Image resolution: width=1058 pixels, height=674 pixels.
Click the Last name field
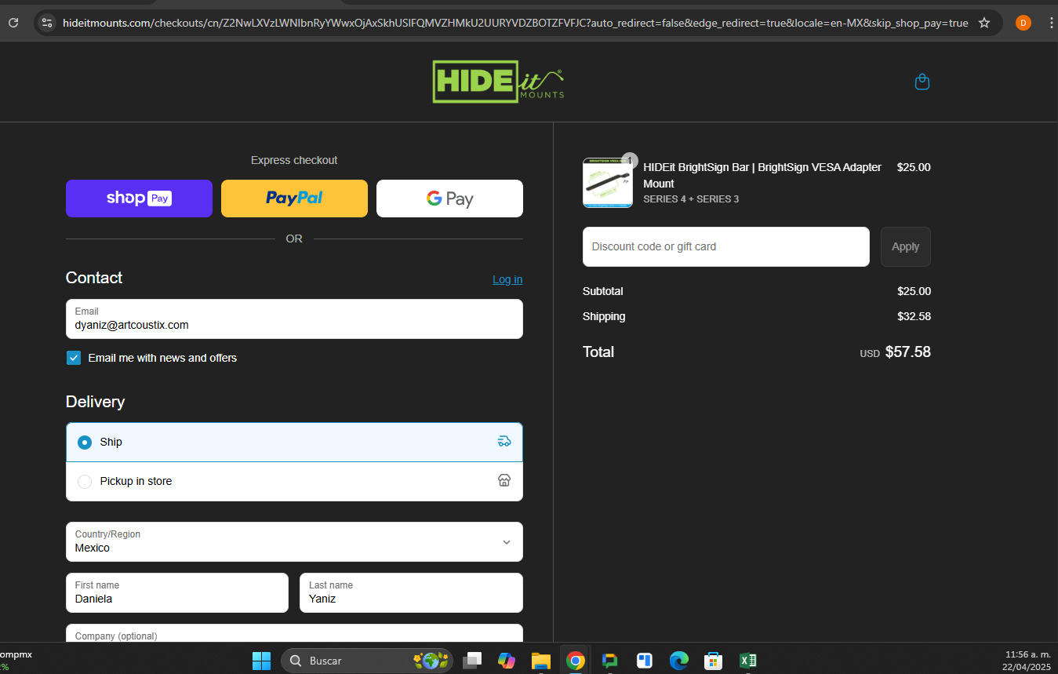pyautogui.click(x=411, y=592)
